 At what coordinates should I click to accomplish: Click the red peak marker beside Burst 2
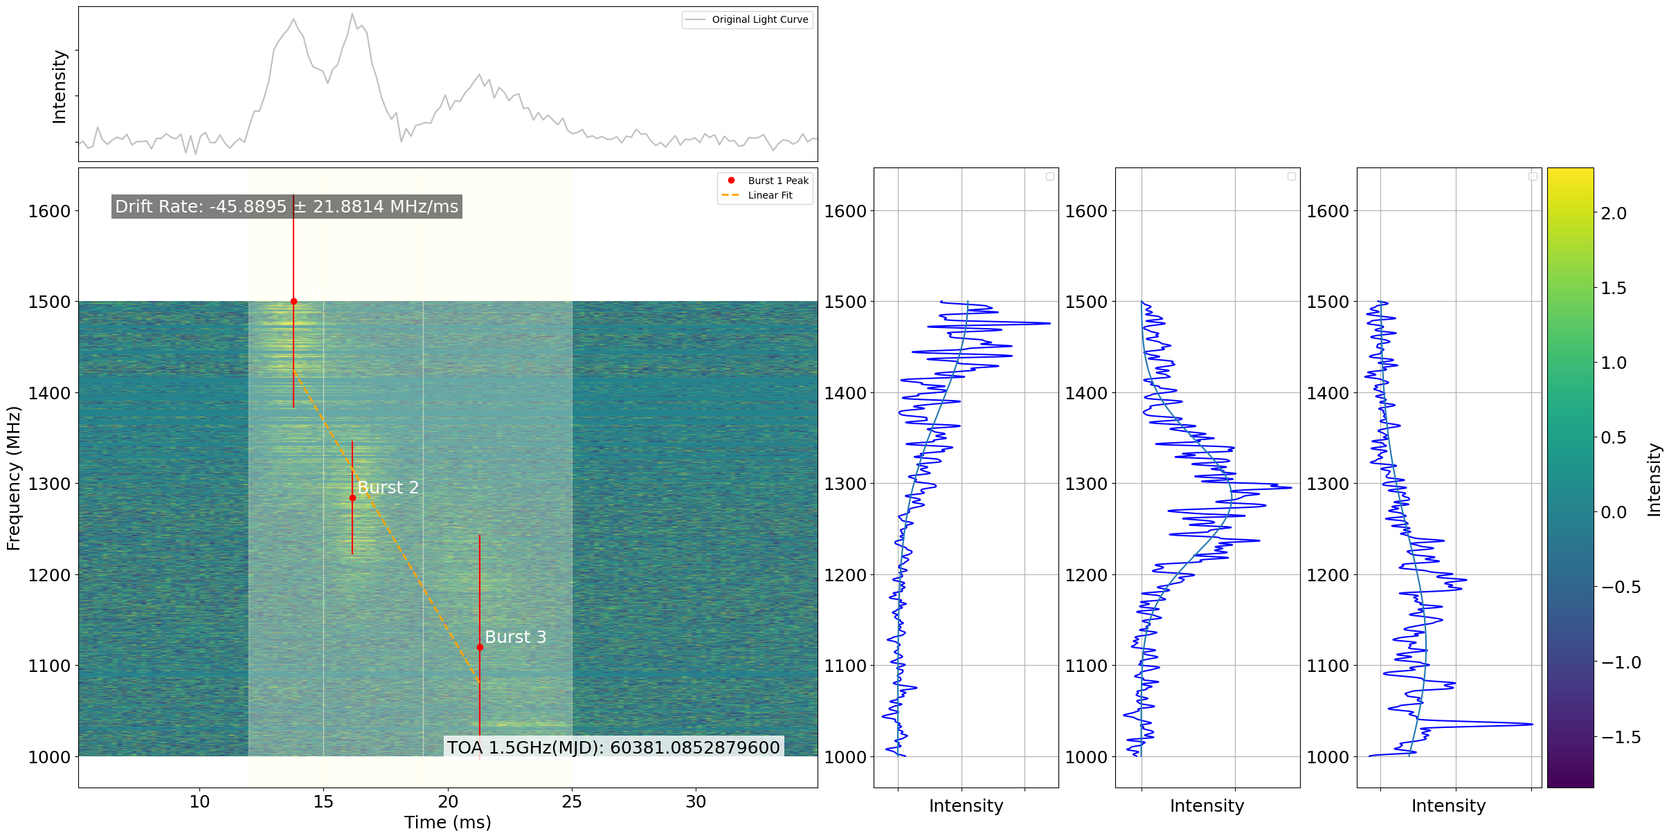tap(352, 498)
